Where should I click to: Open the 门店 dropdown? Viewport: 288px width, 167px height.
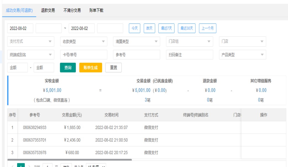click(242, 41)
